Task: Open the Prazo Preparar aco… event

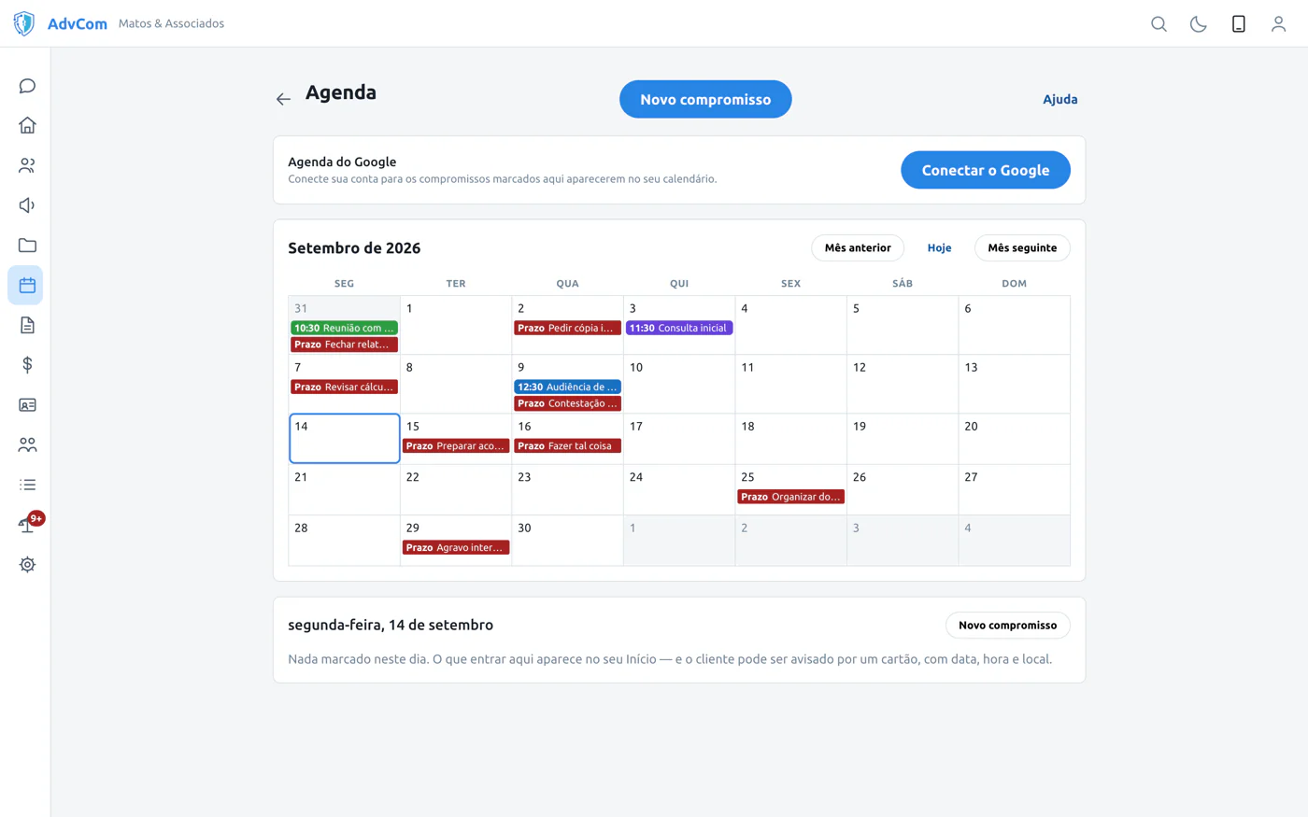Action: (456, 445)
